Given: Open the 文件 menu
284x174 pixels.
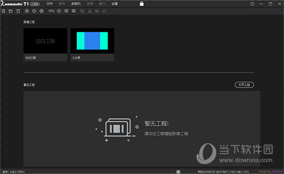Looking at the screenshot, I should point(50,4).
